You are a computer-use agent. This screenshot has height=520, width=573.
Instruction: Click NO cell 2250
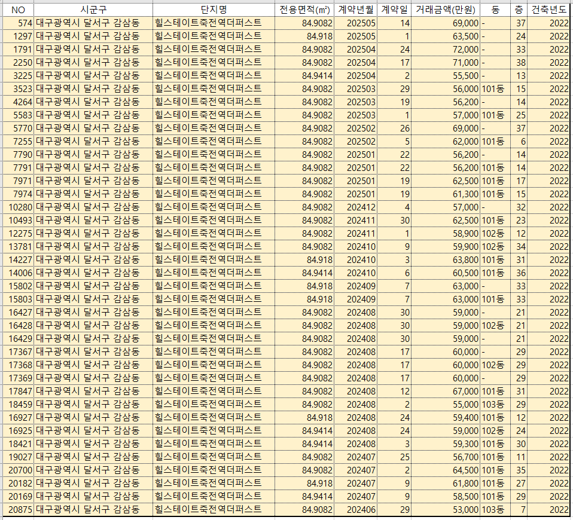(x=19, y=62)
